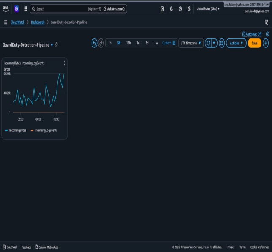The image size is (272, 252).
Task: Open the info icon beside Autosave
Action: pyautogui.click(x=267, y=34)
